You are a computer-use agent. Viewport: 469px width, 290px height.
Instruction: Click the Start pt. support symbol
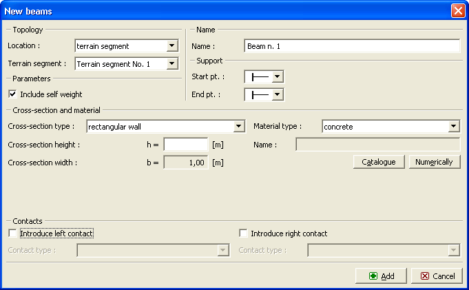pyautogui.click(x=259, y=76)
